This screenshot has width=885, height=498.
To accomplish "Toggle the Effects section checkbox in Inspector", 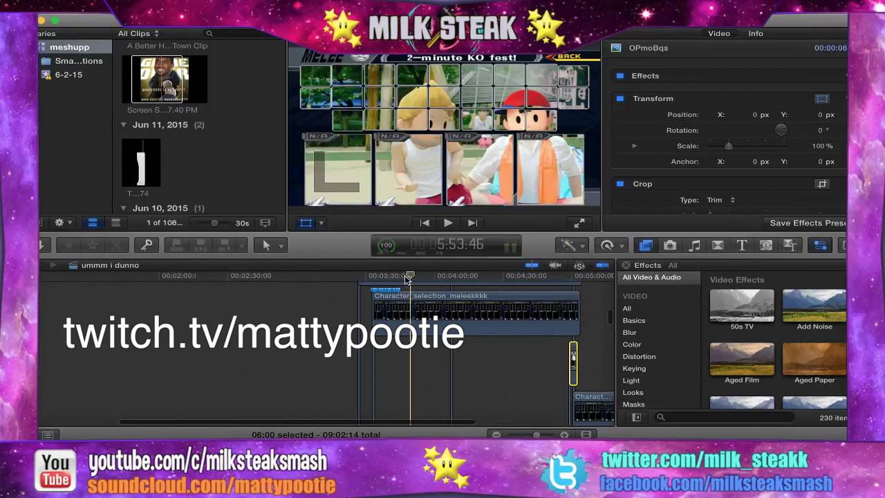I will (x=620, y=76).
